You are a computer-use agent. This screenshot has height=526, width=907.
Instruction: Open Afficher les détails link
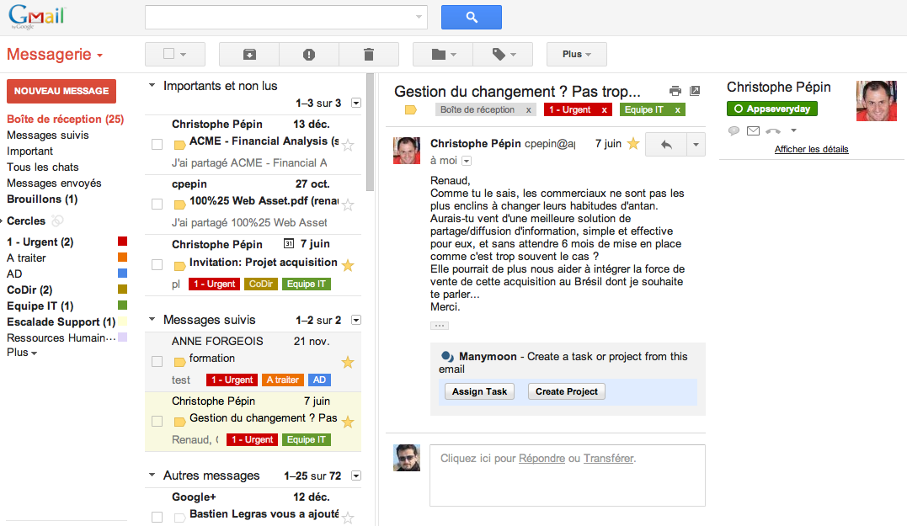[x=810, y=149]
